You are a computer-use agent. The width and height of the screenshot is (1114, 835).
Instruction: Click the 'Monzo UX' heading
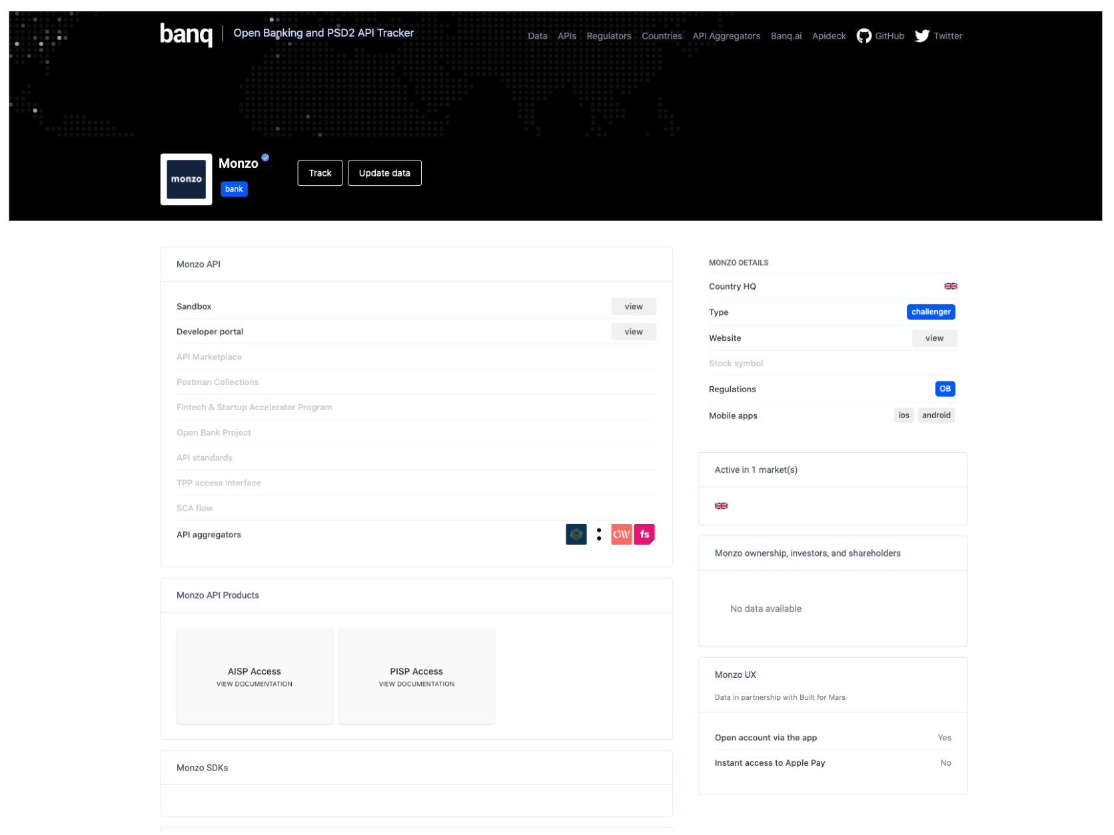point(735,675)
